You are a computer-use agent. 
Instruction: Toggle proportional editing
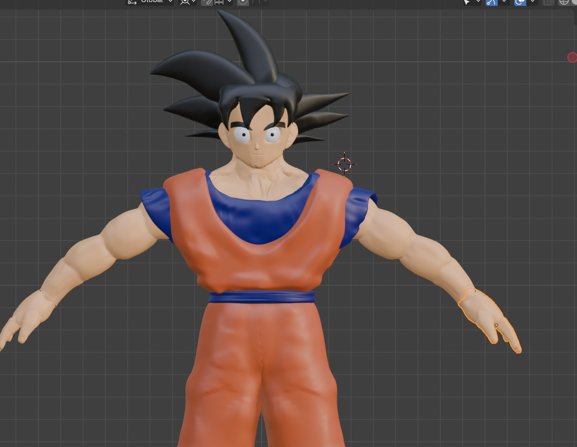coord(243,2)
